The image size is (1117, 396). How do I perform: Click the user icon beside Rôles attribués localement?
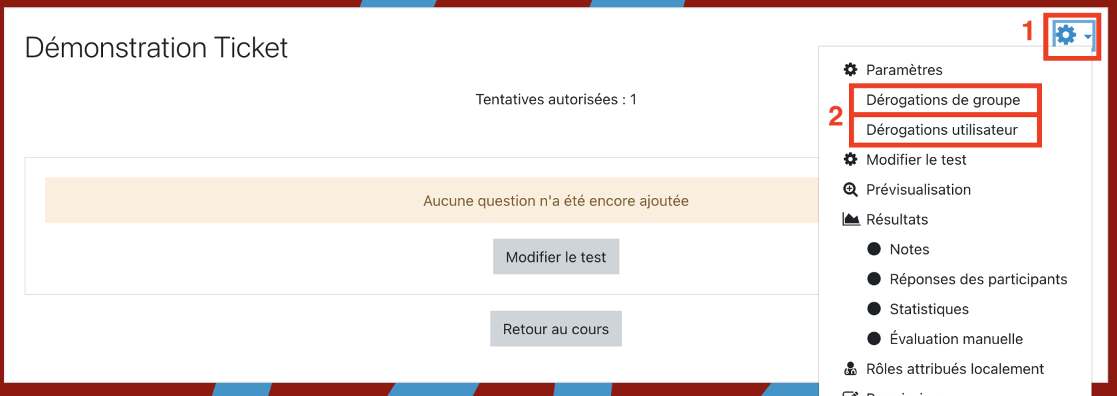click(x=850, y=369)
